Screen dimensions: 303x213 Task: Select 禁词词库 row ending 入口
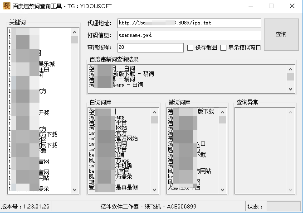click(186, 144)
